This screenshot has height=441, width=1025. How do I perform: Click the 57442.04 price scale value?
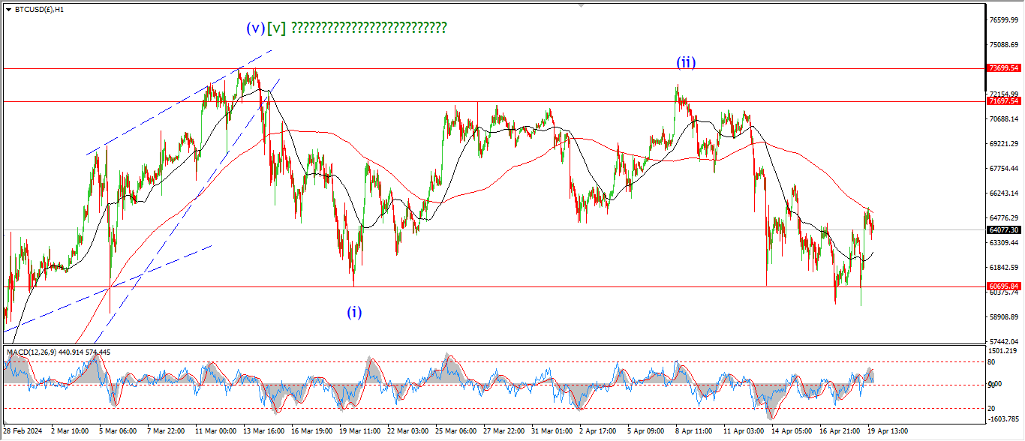(x=1003, y=341)
